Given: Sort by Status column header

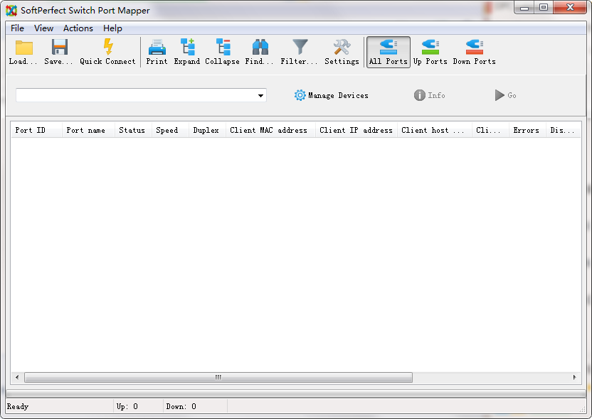Looking at the screenshot, I should (133, 131).
